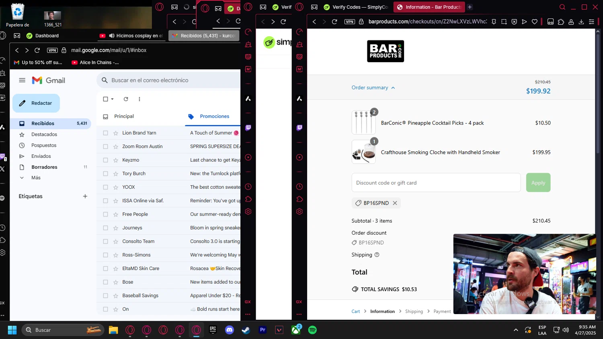Reload the barproducts.com checkout page
The width and height of the screenshot is (603, 339).
click(x=334, y=22)
